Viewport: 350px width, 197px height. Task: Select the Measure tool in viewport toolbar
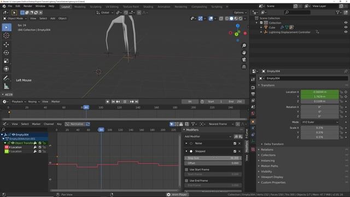tap(6, 86)
